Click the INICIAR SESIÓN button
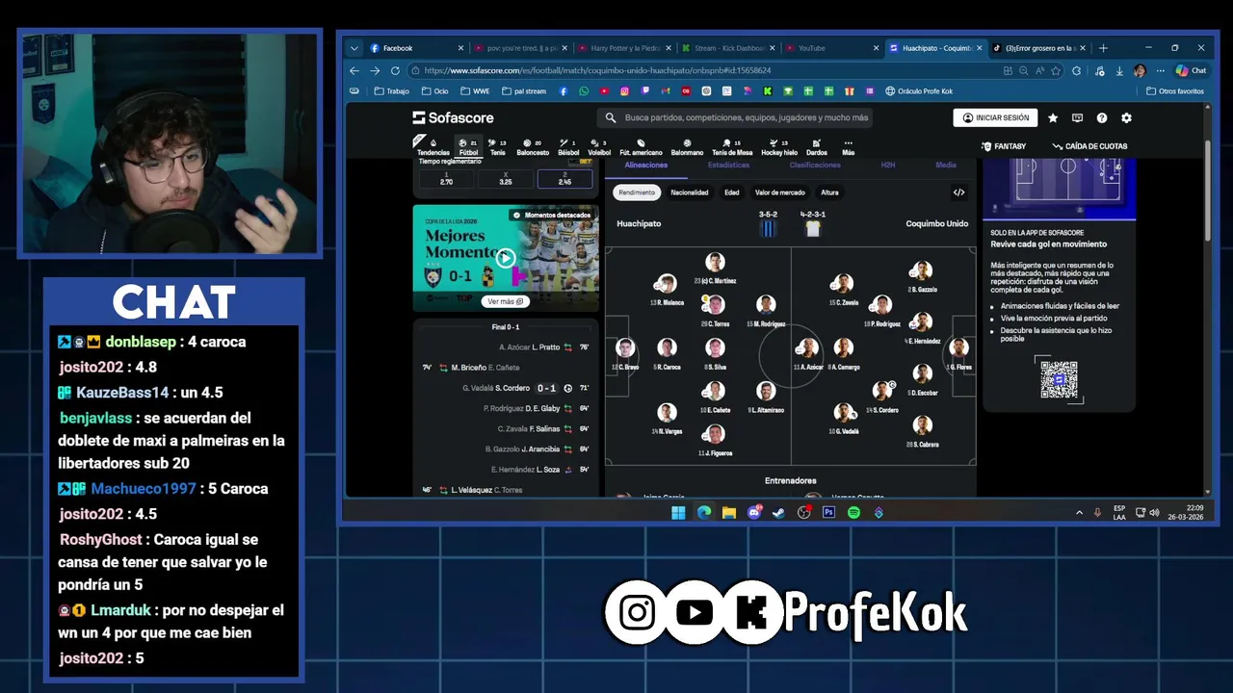The height and width of the screenshot is (693, 1233). 995,117
